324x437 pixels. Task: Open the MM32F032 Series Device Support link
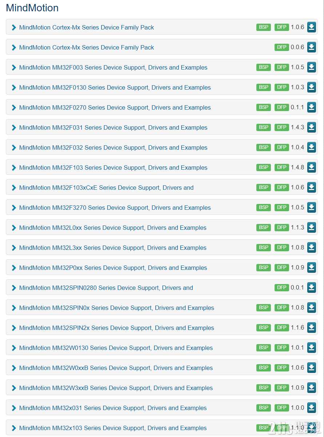(x=113, y=147)
